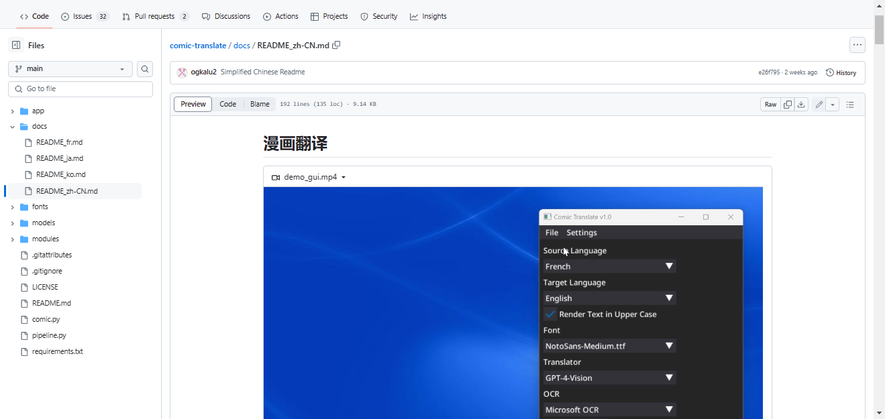The width and height of the screenshot is (885, 419).
Task: Open File menu in Comic Translate window
Action: pyautogui.click(x=552, y=233)
